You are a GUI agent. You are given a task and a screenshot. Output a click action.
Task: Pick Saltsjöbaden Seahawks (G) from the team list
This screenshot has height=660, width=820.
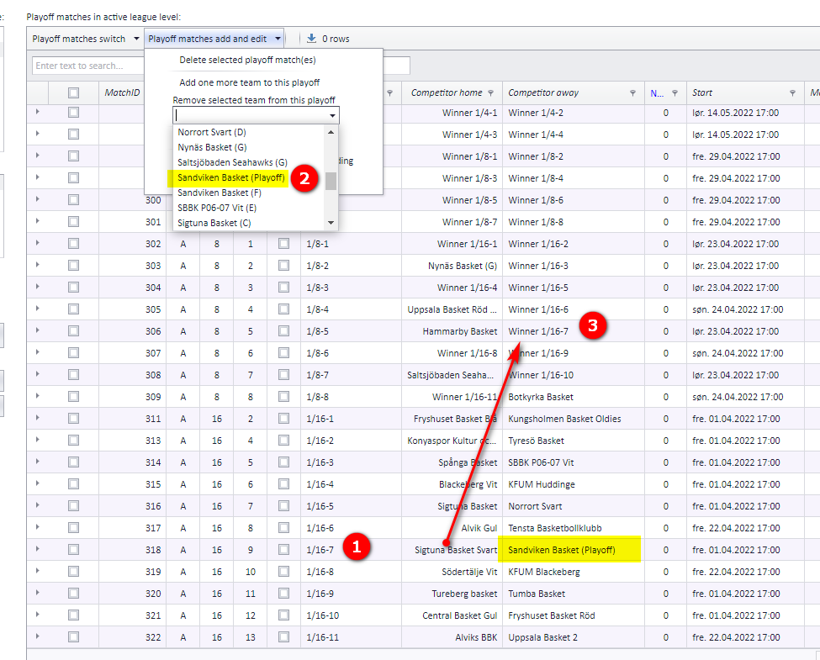point(232,162)
